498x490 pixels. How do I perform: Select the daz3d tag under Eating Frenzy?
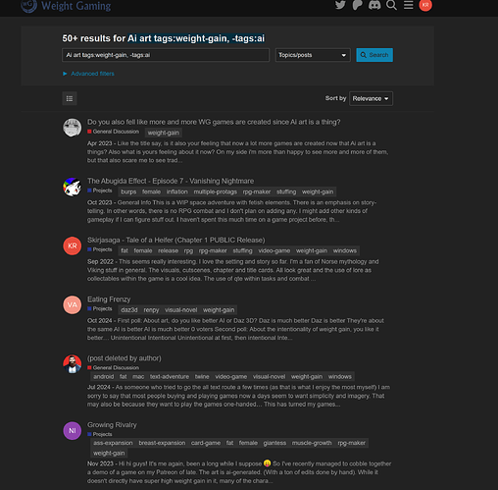point(129,310)
